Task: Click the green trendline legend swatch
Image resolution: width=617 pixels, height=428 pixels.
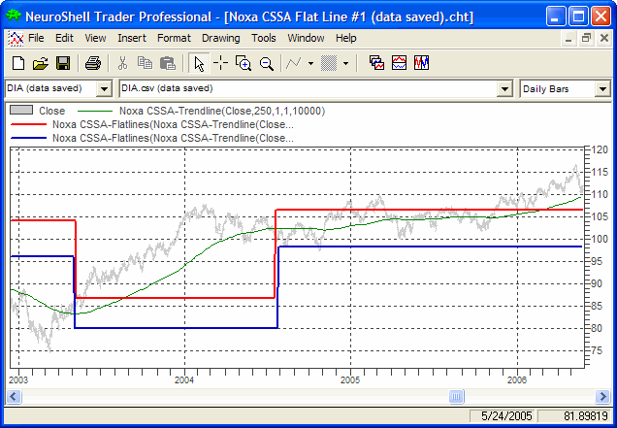Action: tap(95, 111)
